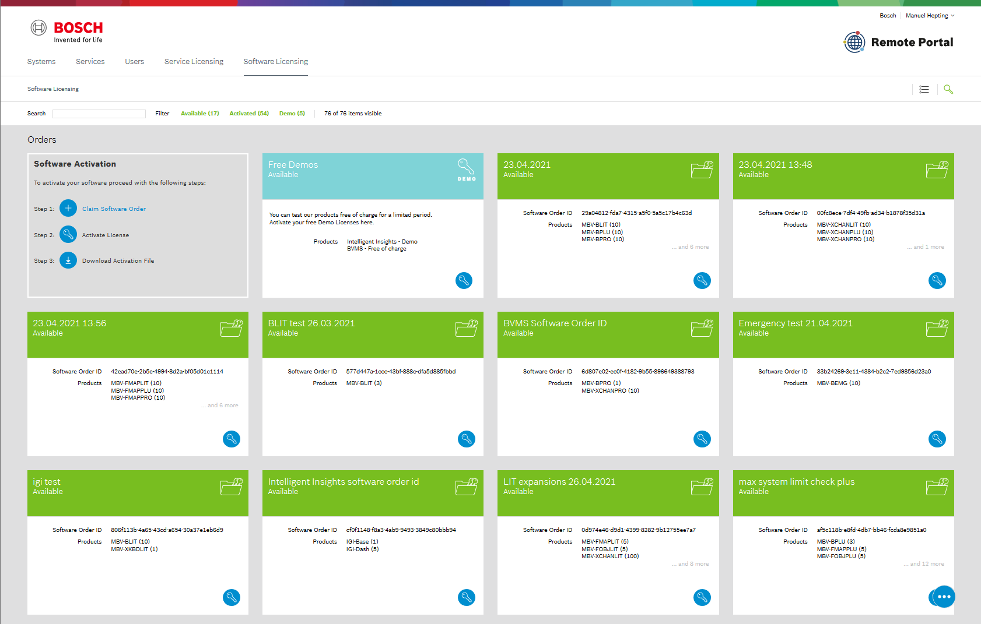Toggle the Demo (5) filter

292,114
